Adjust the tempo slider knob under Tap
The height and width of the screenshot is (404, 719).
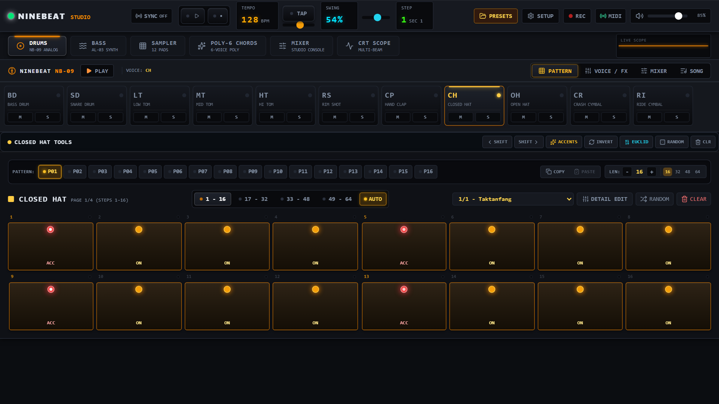tap(300, 25)
